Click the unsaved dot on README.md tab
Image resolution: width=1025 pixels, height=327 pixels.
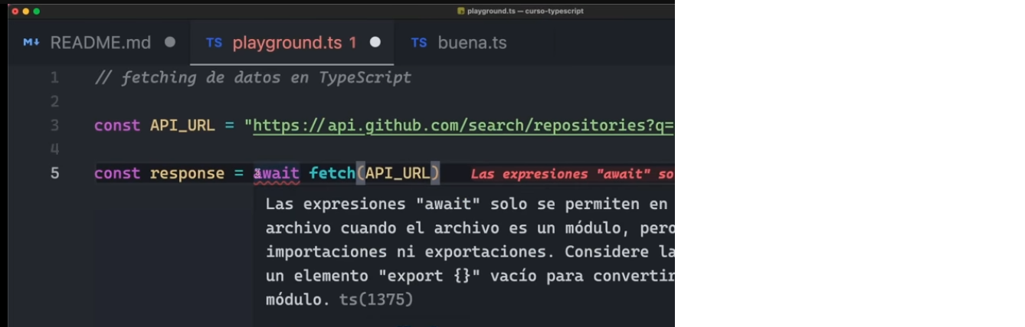point(170,42)
